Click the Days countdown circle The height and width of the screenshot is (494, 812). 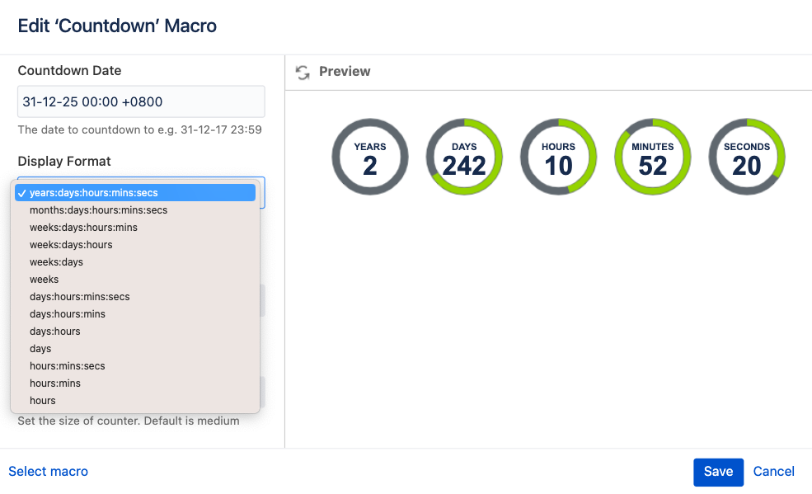(464, 157)
